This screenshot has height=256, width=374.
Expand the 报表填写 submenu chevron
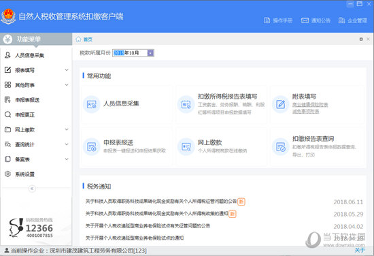pyautogui.click(x=67, y=70)
